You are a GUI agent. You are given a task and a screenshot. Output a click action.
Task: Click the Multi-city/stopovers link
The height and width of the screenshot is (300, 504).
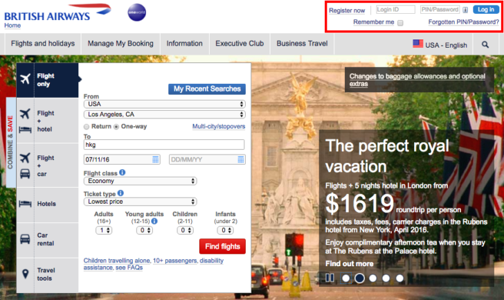219,126
